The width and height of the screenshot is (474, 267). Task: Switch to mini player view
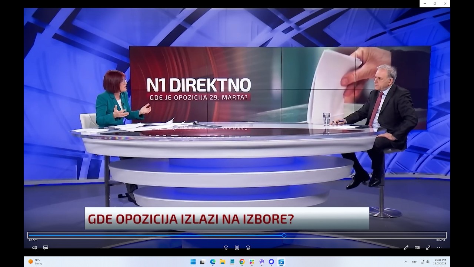click(x=417, y=248)
